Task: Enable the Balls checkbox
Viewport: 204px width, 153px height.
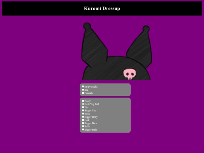Action: coord(83,126)
